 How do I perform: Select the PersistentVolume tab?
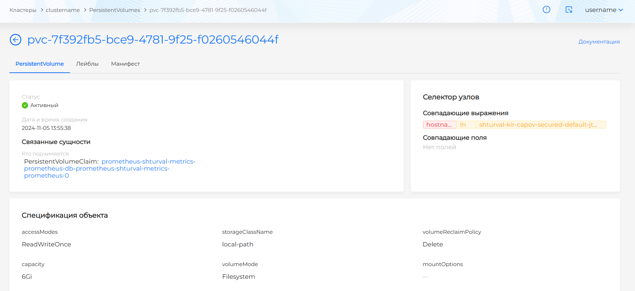tap(40, 64)
